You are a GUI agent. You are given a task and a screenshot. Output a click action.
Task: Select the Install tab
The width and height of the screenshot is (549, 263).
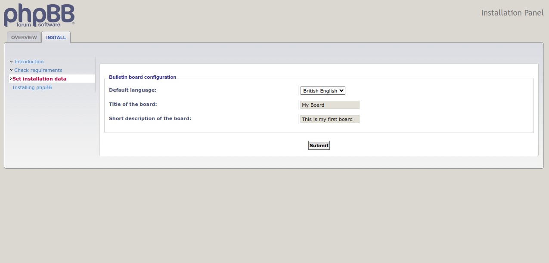click(x=56, y=37)
